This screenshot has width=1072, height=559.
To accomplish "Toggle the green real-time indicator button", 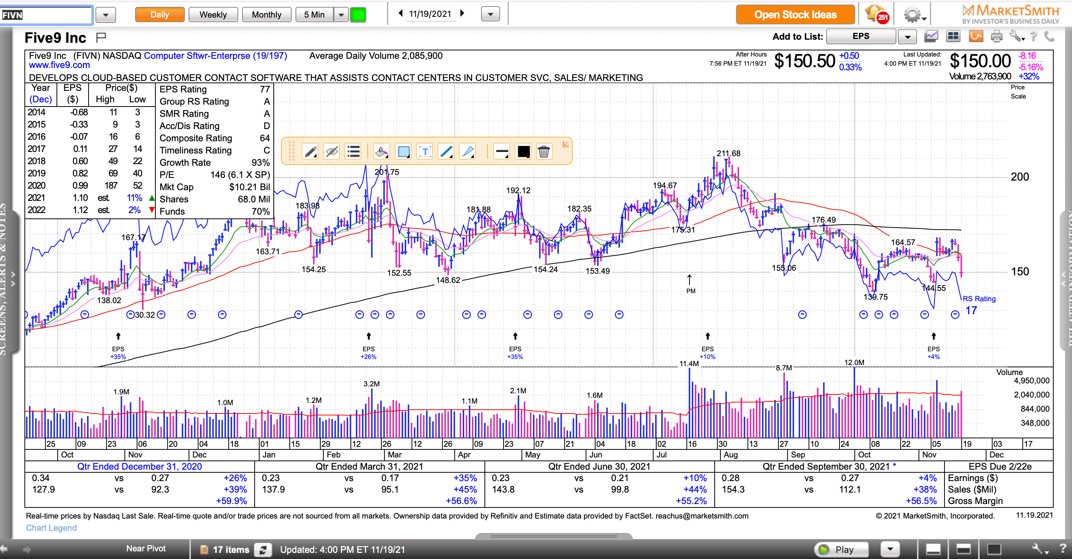I will 358,15.
